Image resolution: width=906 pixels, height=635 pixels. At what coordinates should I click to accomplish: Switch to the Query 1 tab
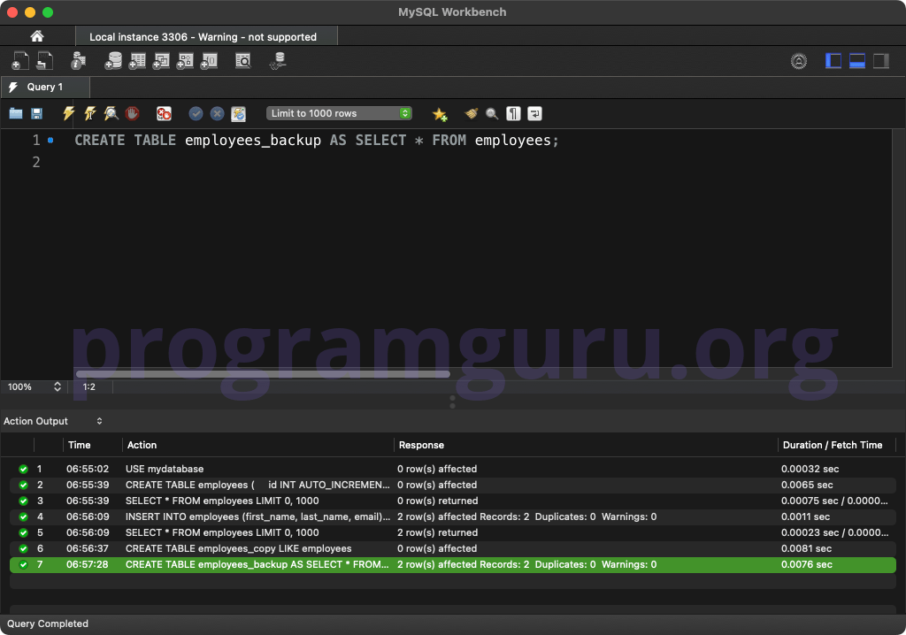[45, 87]
